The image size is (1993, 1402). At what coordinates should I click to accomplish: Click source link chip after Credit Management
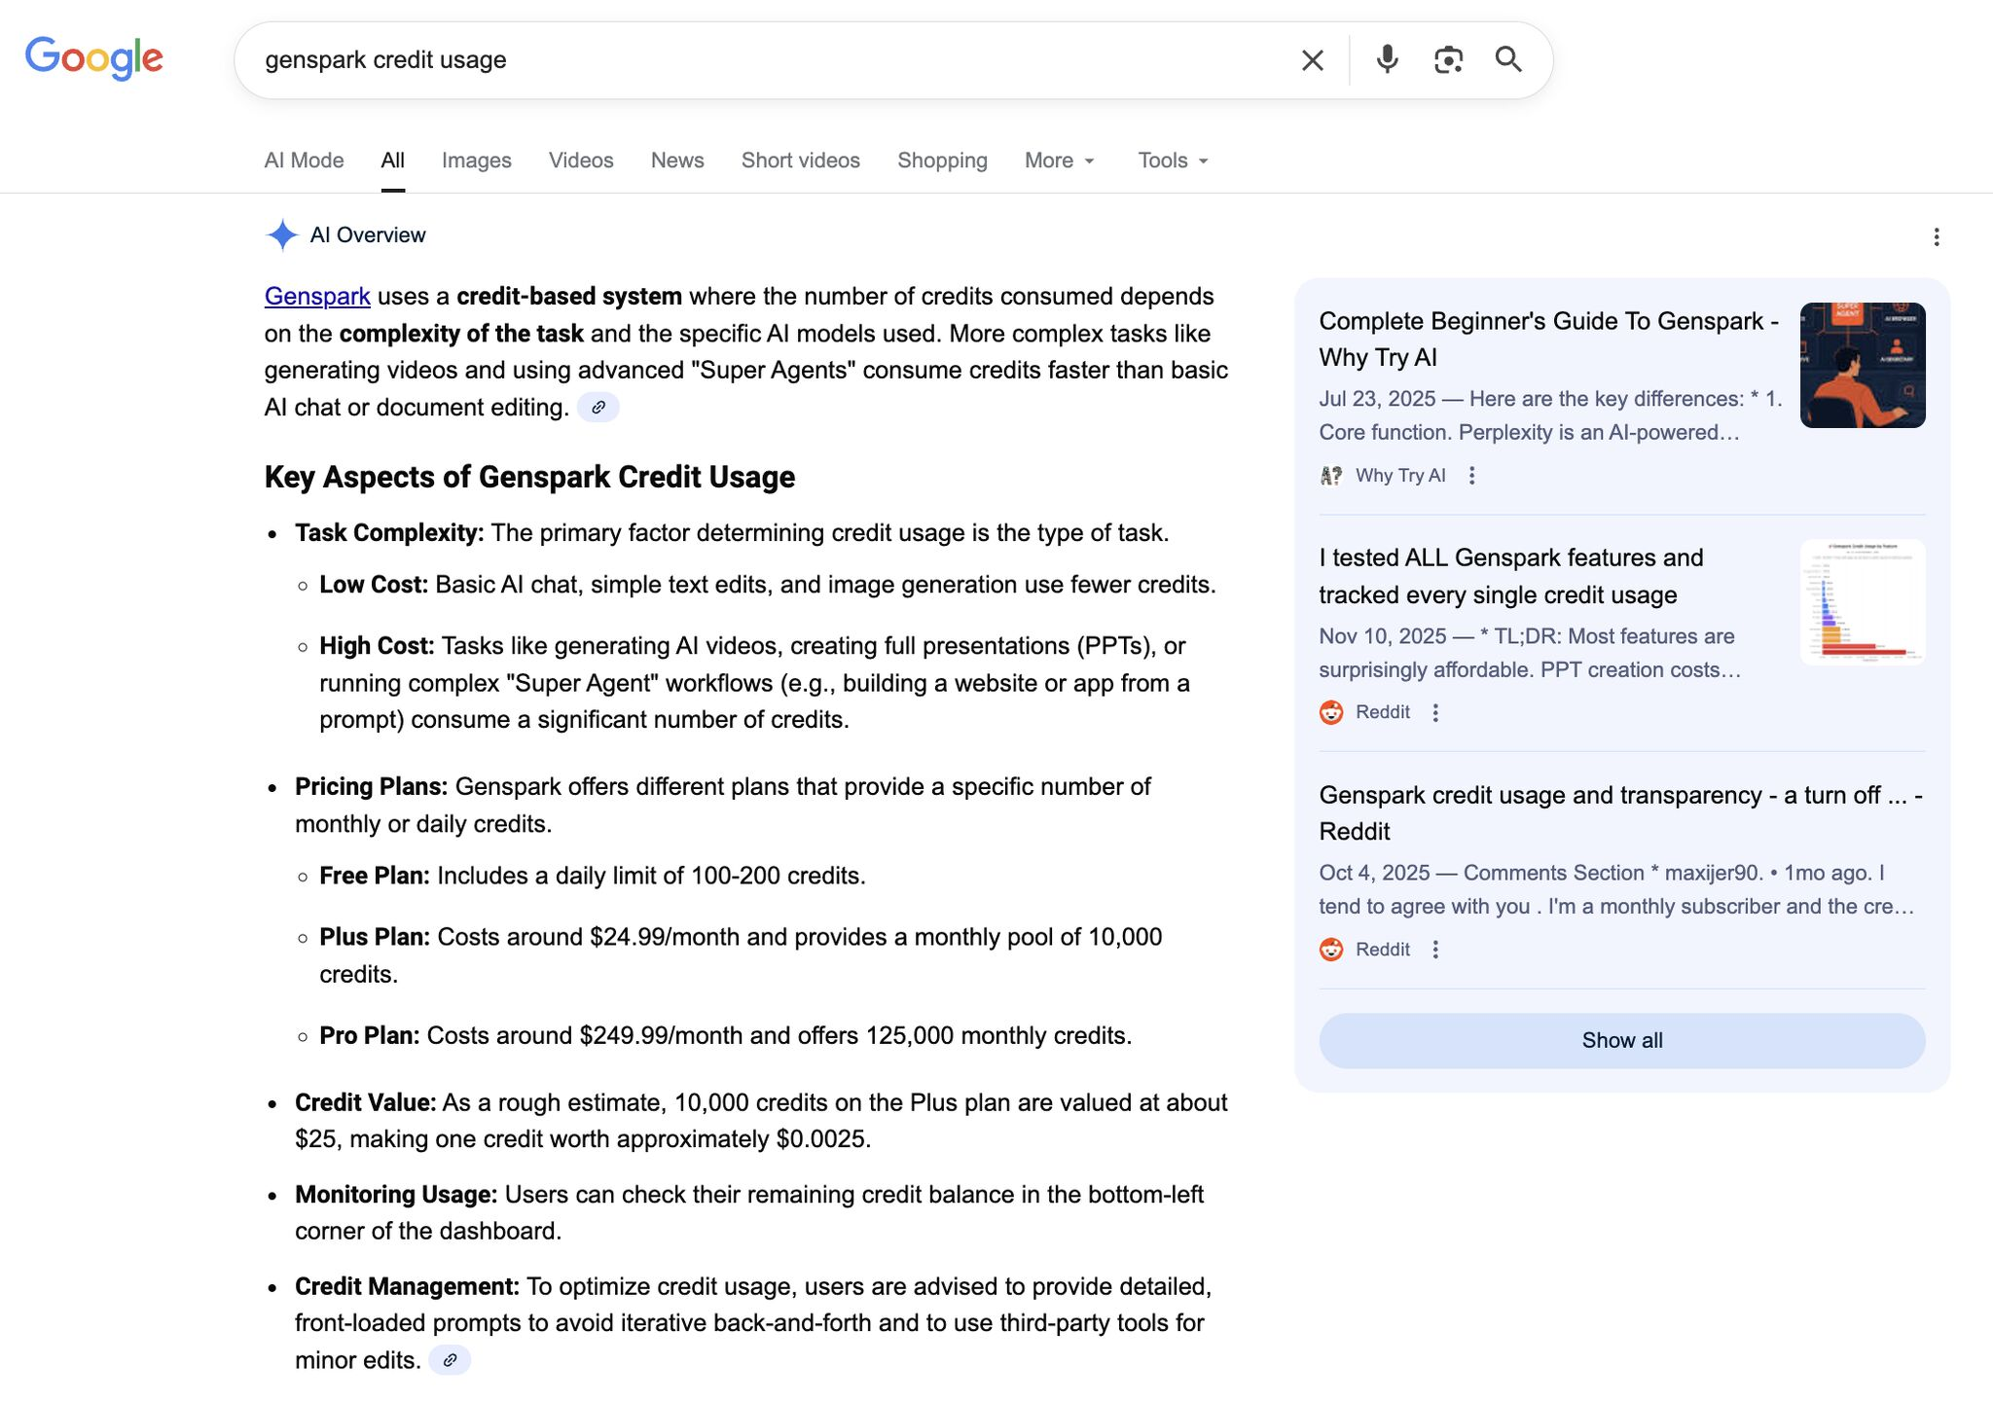tap(450, 1360)
